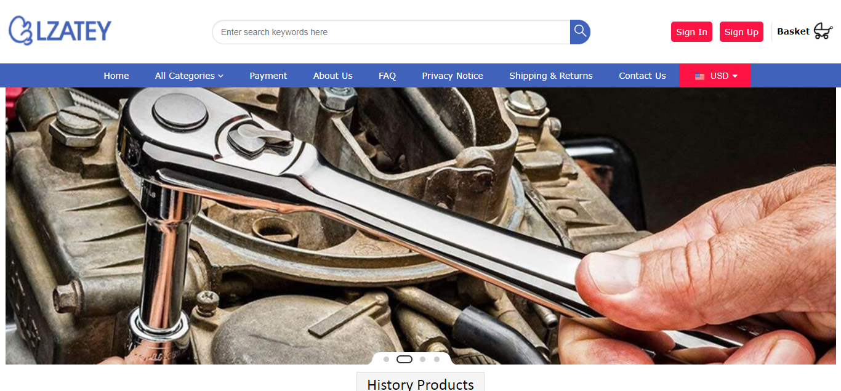The image size is (841, 391).
Task: Click the Sign In button
Action: 691,32
